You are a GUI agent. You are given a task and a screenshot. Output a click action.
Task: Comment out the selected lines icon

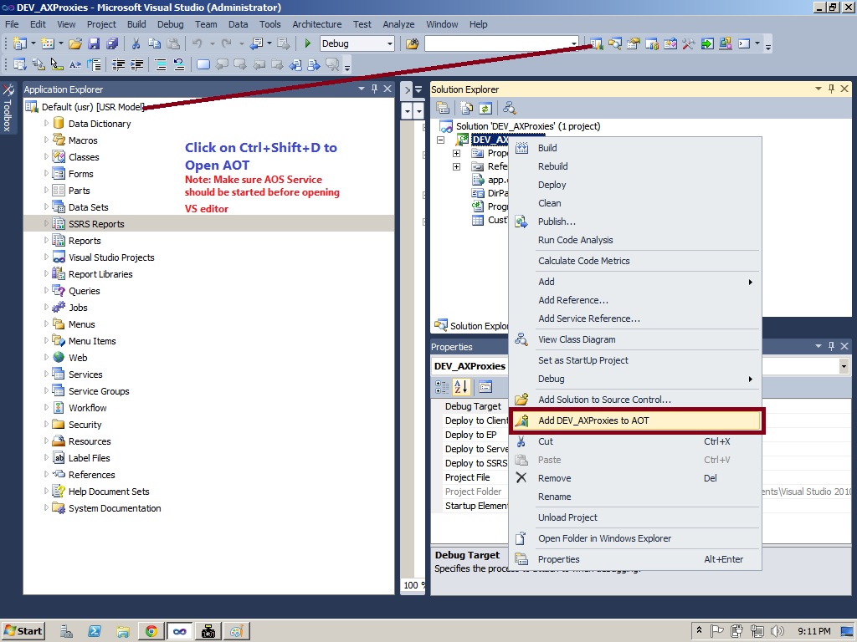click(161, 65)
